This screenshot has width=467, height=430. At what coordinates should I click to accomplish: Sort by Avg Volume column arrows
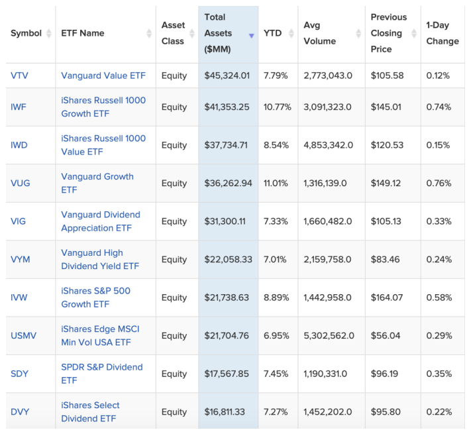pyautogui.click(x=358, y=33)
